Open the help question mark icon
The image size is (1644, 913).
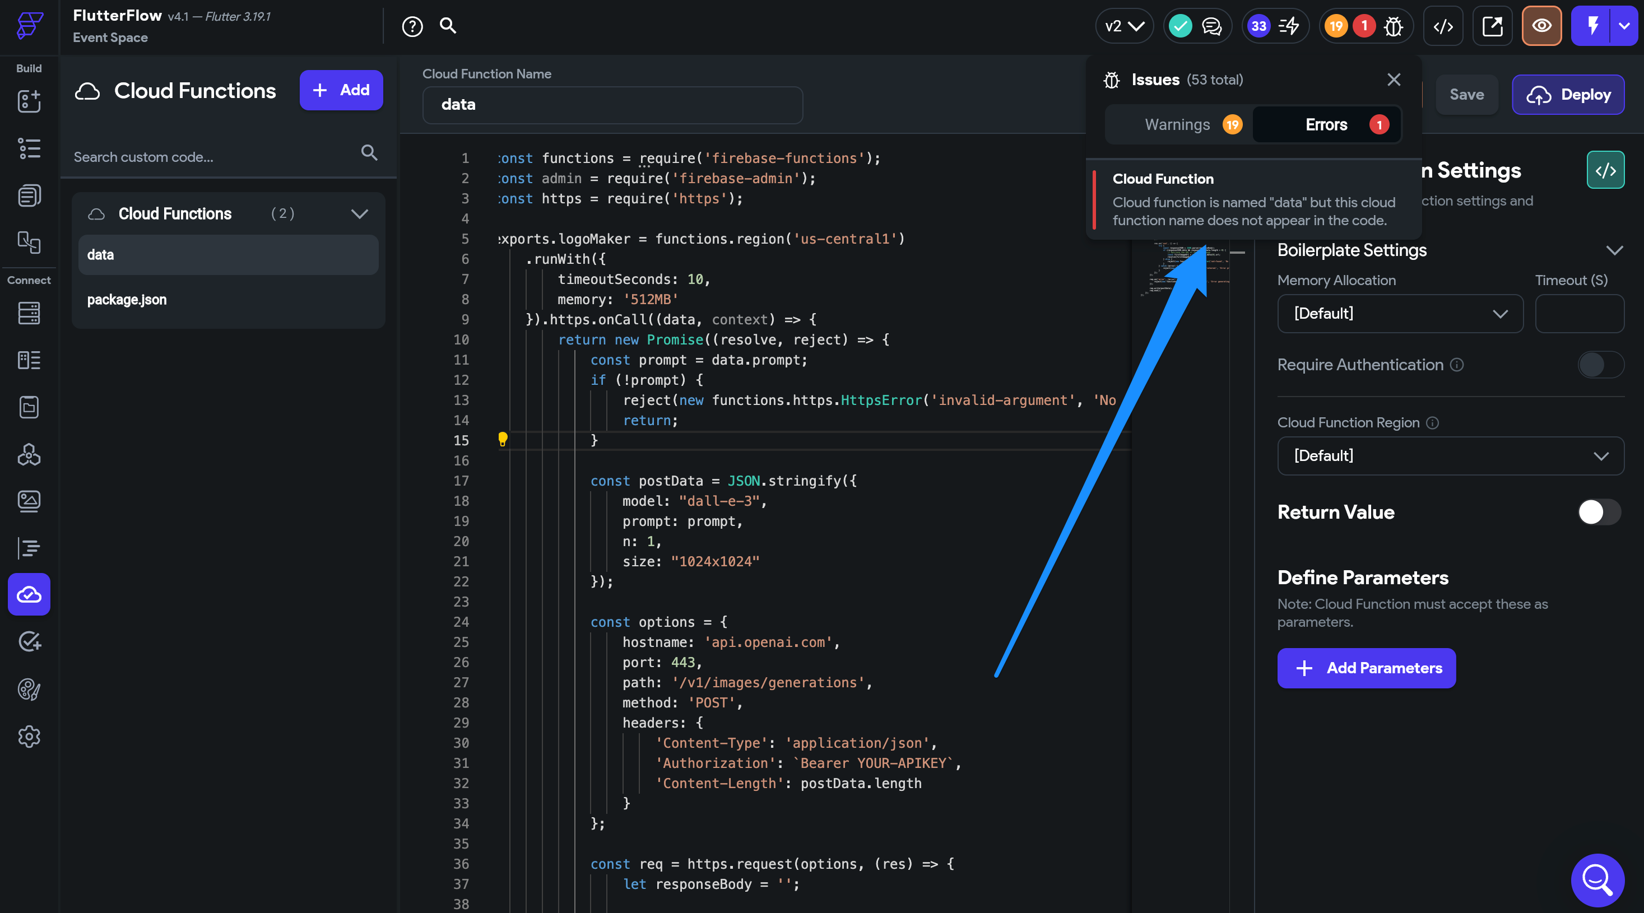point(412,26)
